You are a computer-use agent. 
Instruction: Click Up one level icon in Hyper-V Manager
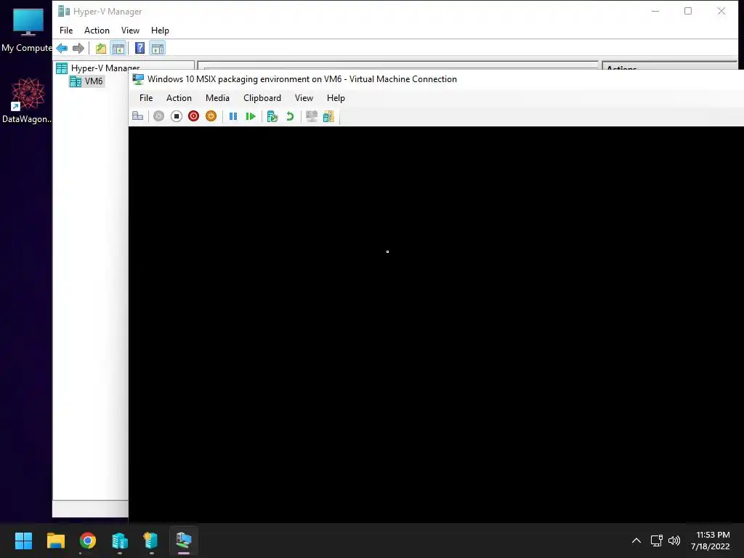(x=100, y=48)
